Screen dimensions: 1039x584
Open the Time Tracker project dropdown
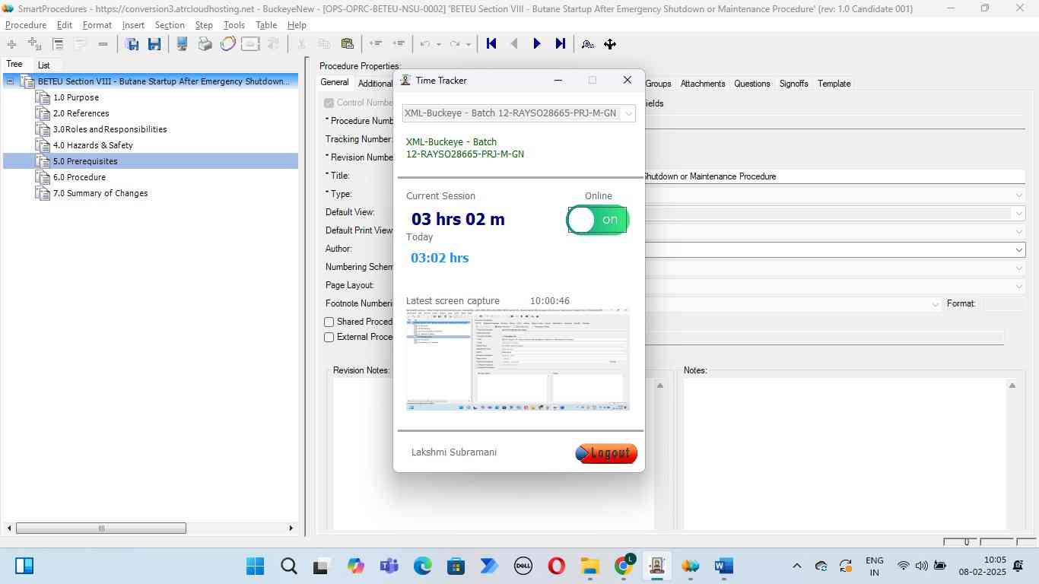tap(628, 113)
